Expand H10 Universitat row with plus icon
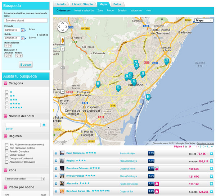The width and height of the screenshot is (216, 196). tap(211, 176)
